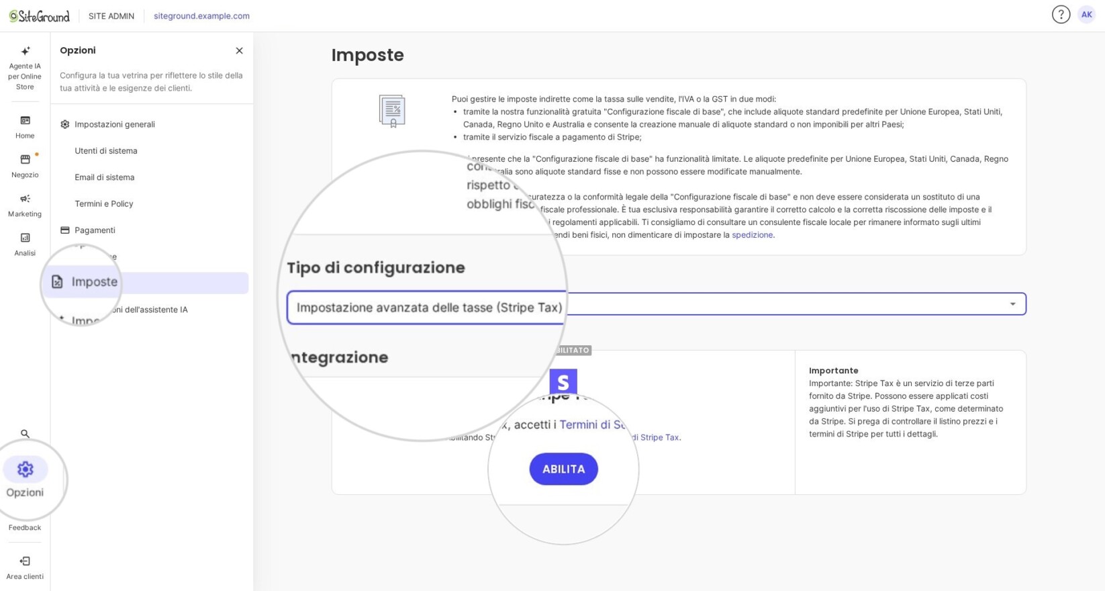Go to Area clienti
This screenshot has width=1105, height=591.
(x=25, y=567)
